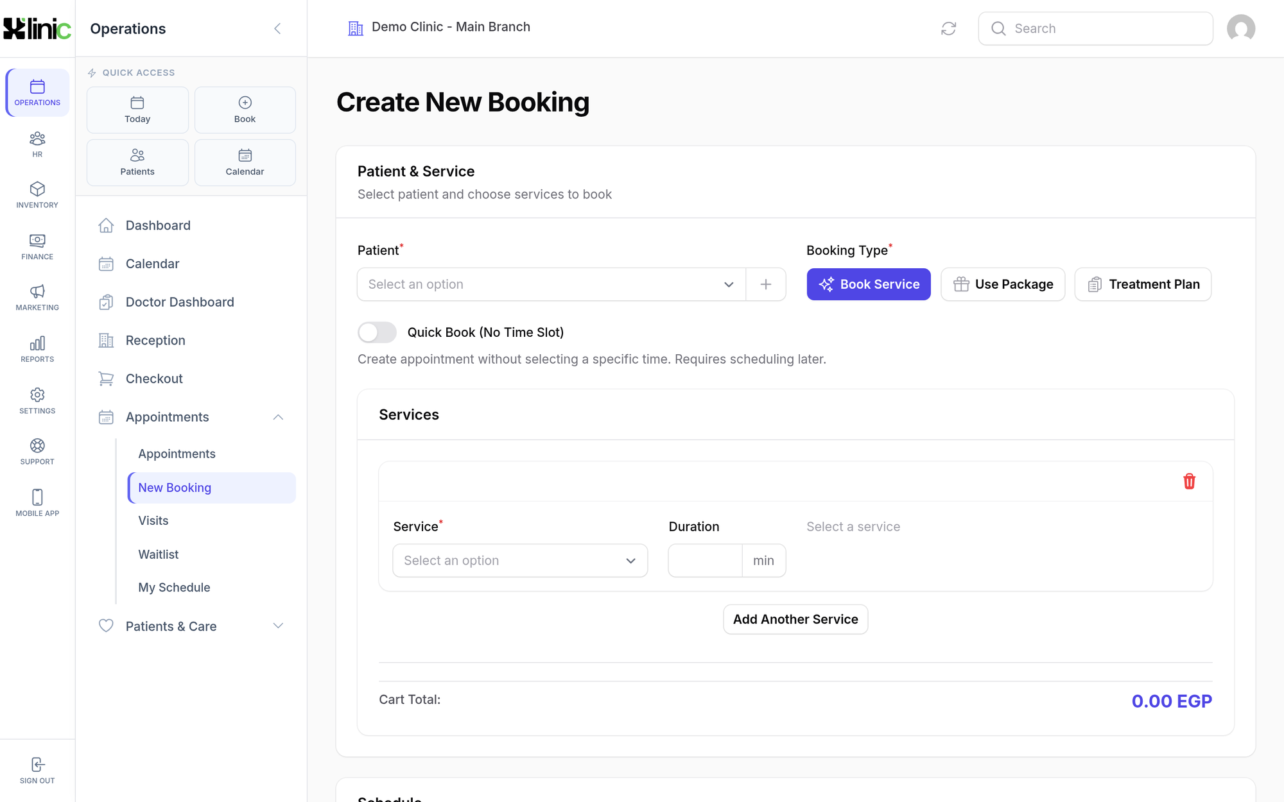1284x802 pixels.
Task: Select the Book Service booking type
Action: click(869, 284)
